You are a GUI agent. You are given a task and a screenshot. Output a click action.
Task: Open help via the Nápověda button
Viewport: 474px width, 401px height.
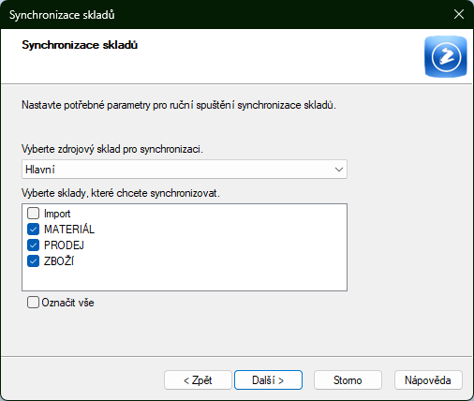[428, 380]
